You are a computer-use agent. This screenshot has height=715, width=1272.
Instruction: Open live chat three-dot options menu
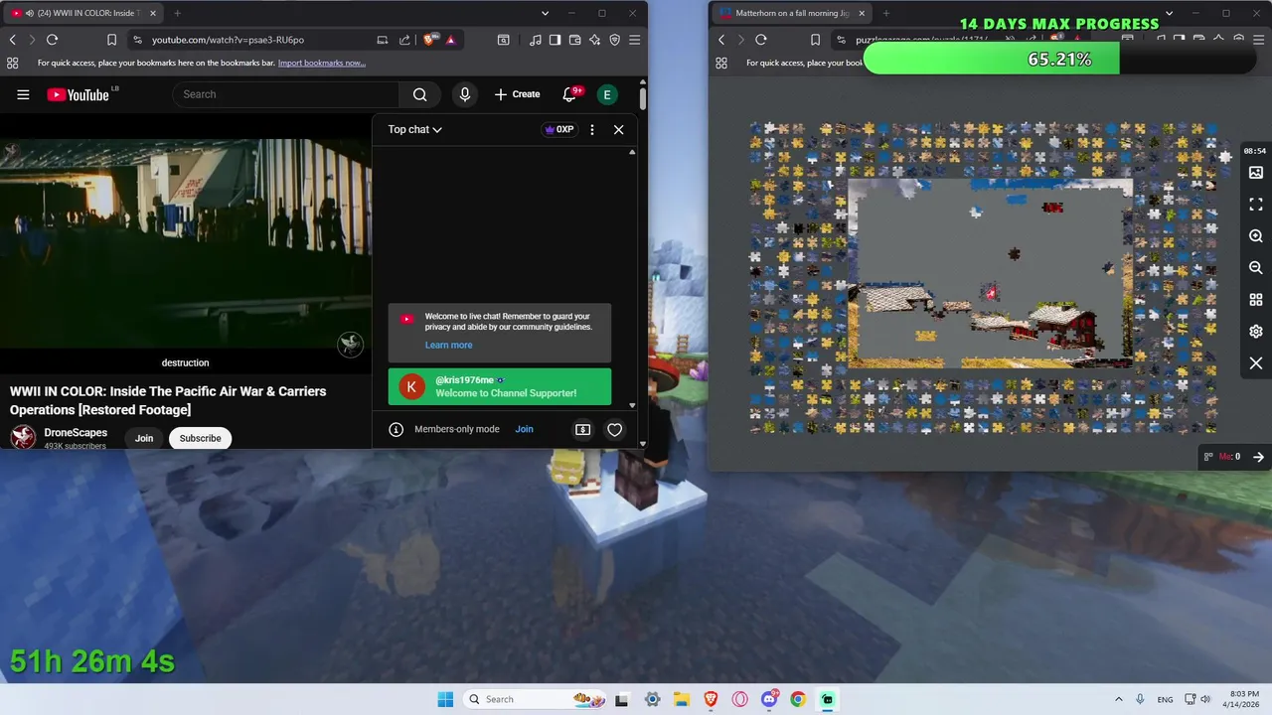pos(592,129)
